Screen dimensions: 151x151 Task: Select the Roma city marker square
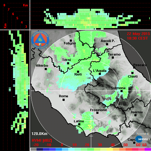coord(63,100)
